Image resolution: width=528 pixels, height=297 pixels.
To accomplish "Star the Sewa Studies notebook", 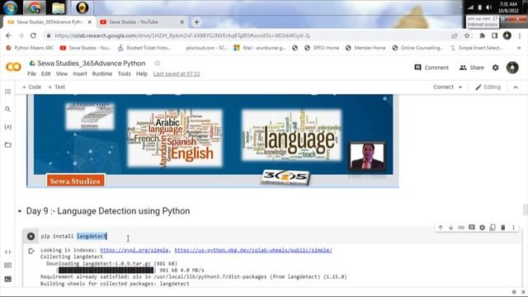I will click(157, 63).
